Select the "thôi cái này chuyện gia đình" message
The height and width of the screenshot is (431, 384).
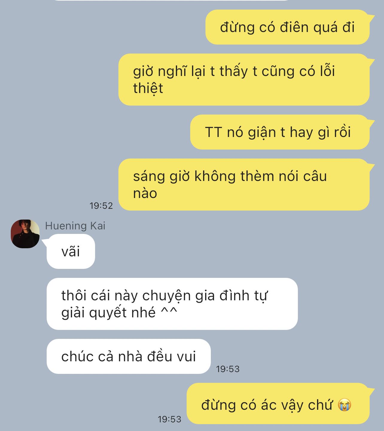[172, 304]
